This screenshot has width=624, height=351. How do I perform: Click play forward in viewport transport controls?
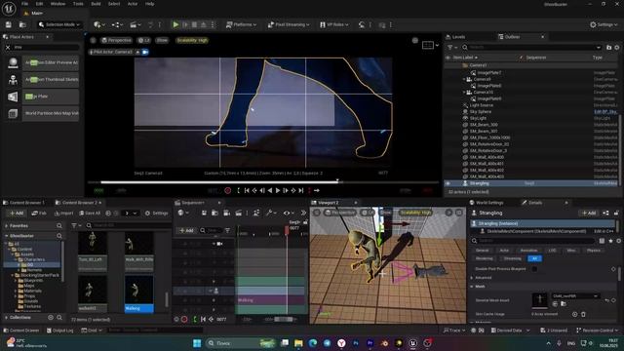point(278,191)
